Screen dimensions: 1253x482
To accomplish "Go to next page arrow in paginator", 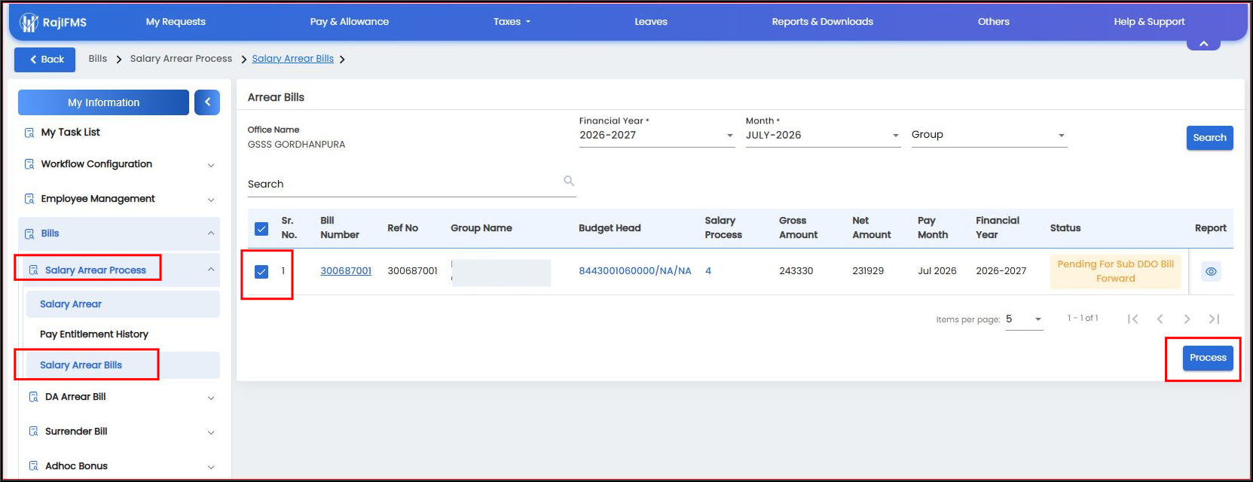I will 1187,319.
